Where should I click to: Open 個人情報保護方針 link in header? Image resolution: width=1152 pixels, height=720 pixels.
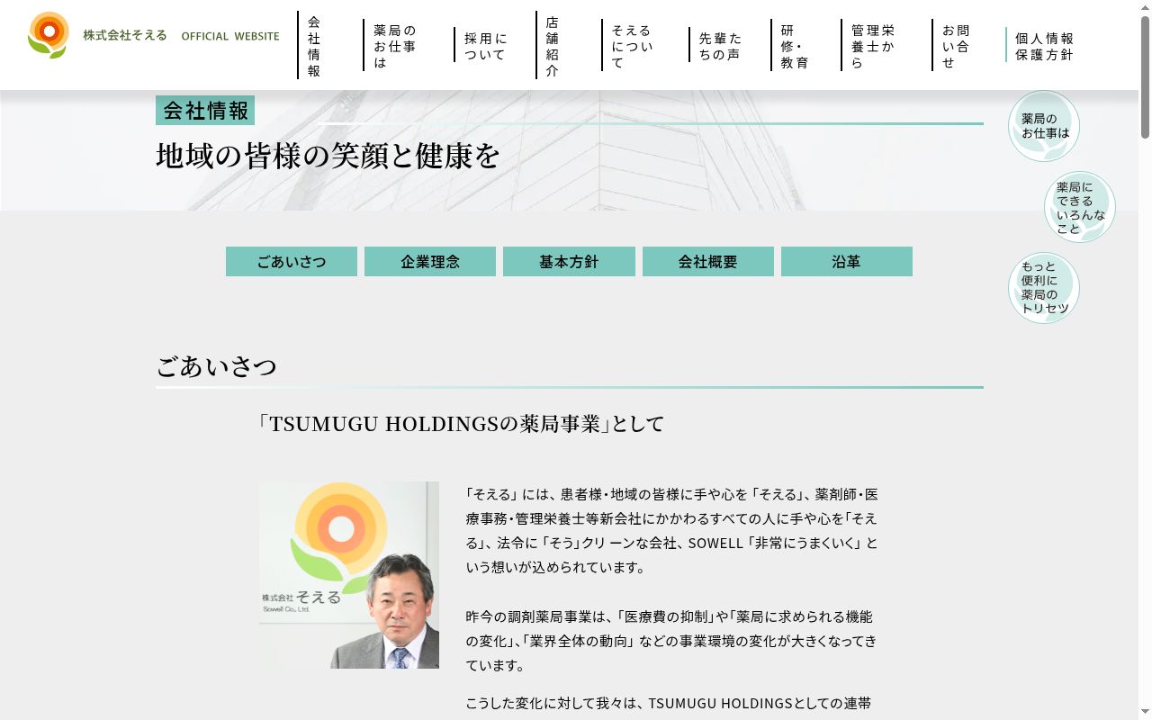pos(1045,45)
